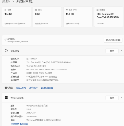The image size is (124, 126).
Task: Click the 已安装多个 GPU text
Action: pos(42,24)
